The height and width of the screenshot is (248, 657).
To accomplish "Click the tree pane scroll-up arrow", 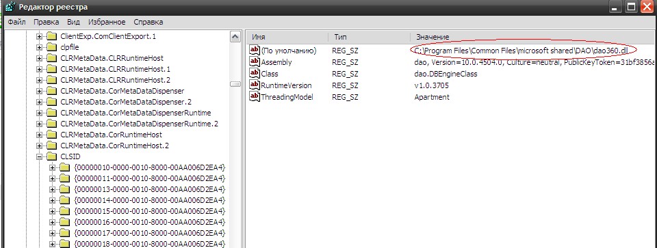I will [x=235, y=37].
